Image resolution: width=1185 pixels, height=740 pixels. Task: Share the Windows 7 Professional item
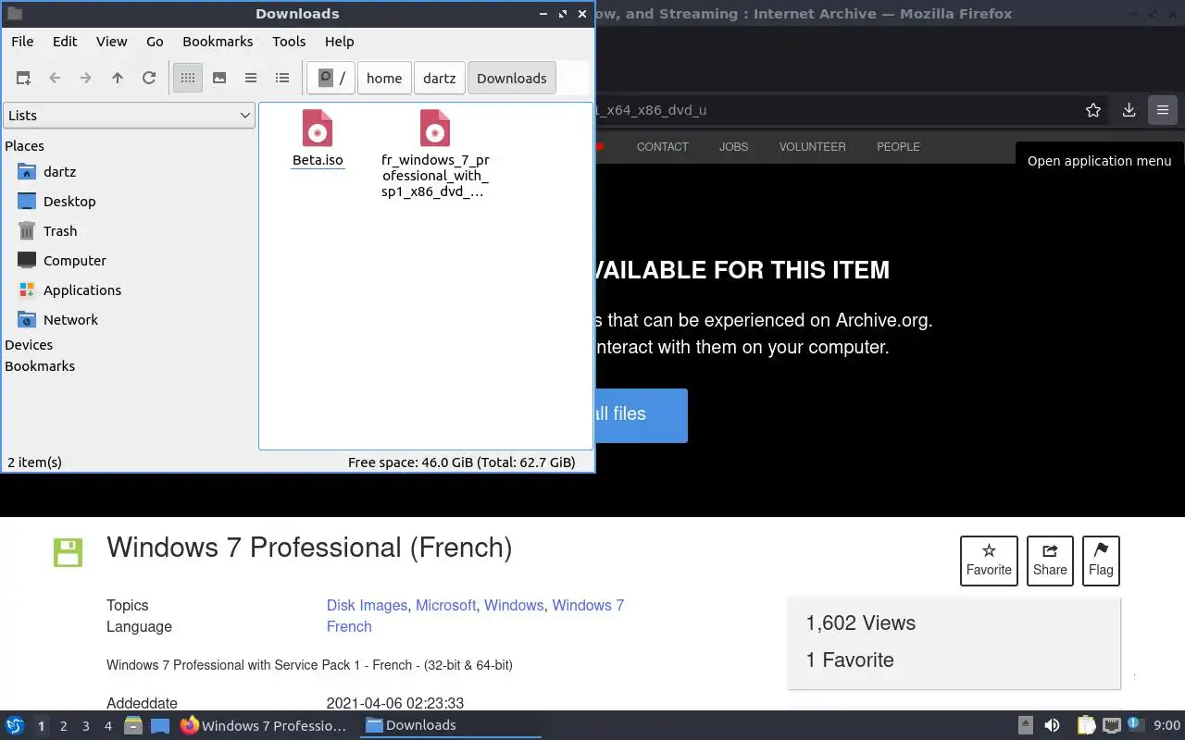tap(1050, 561)
